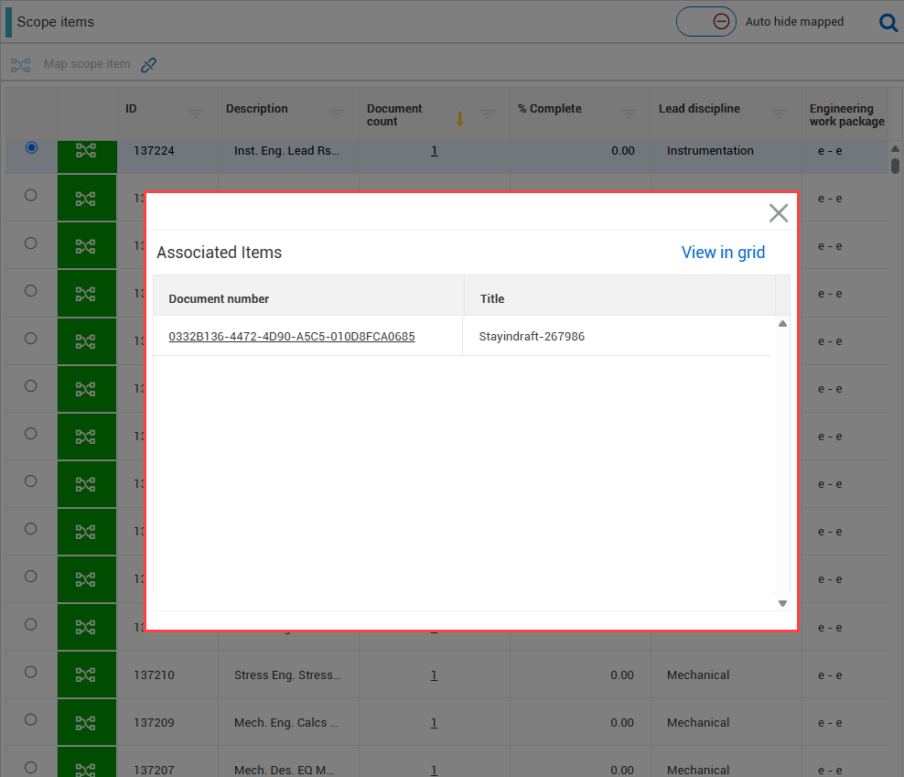Toggle the Auto hide mapped switch
Image resolution: width=904 pixels, height=777 pixels.
706,22
